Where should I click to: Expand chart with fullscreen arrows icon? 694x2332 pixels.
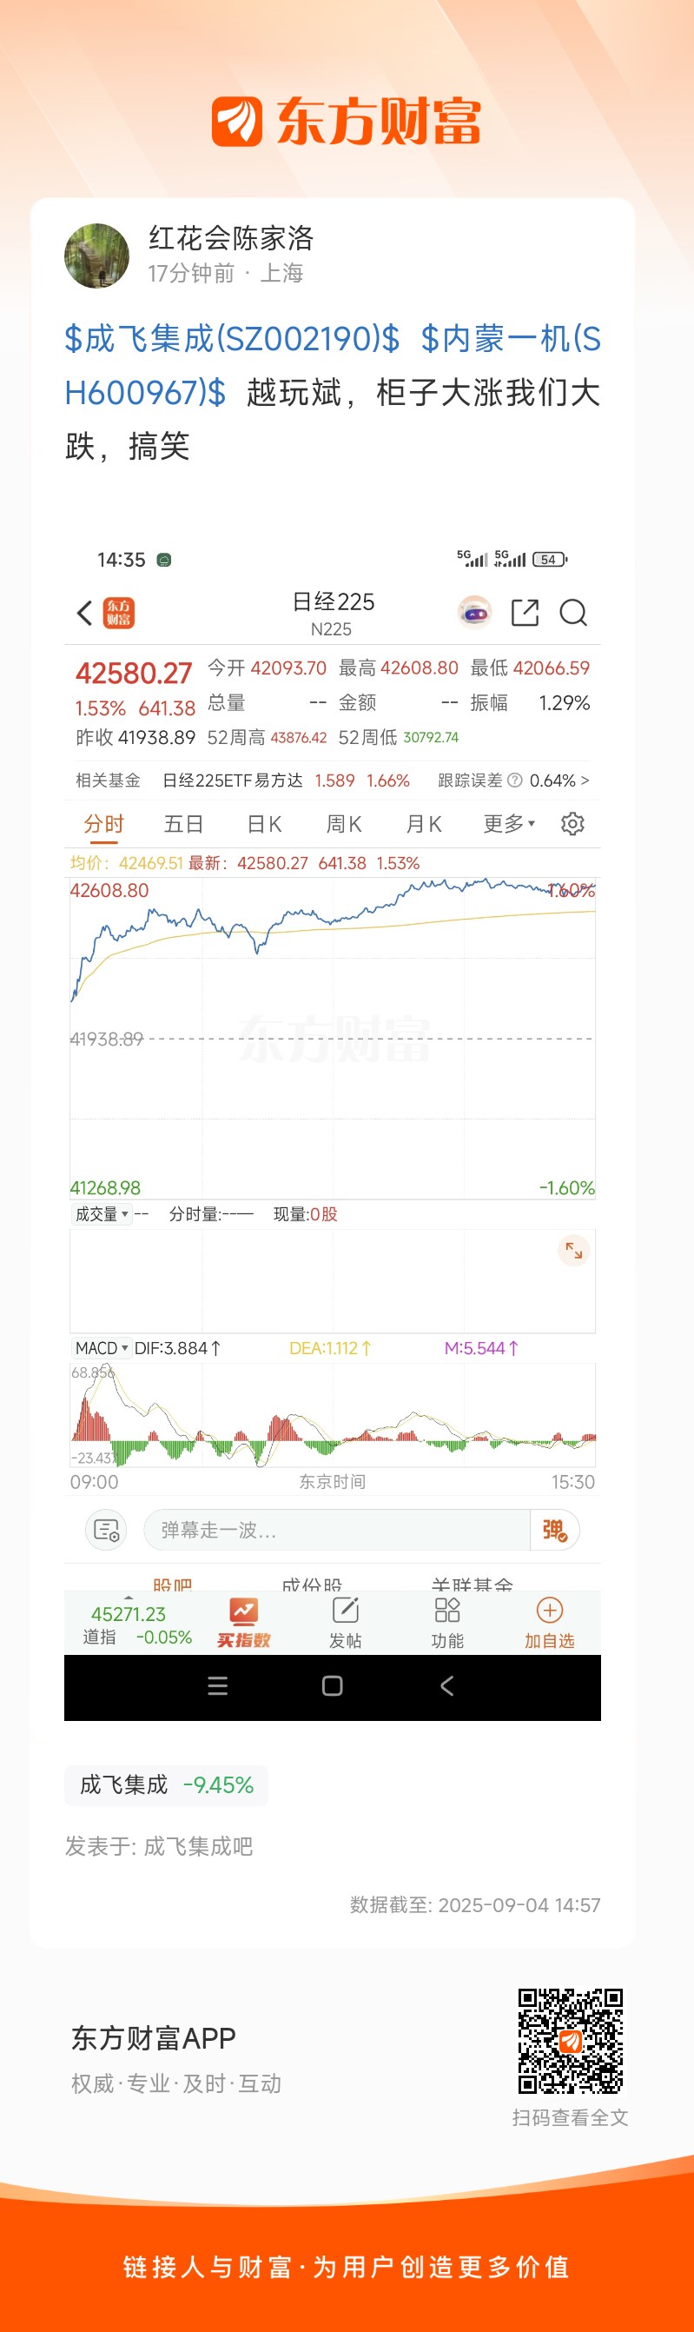pyautogui.click(x=573, y=1250)
